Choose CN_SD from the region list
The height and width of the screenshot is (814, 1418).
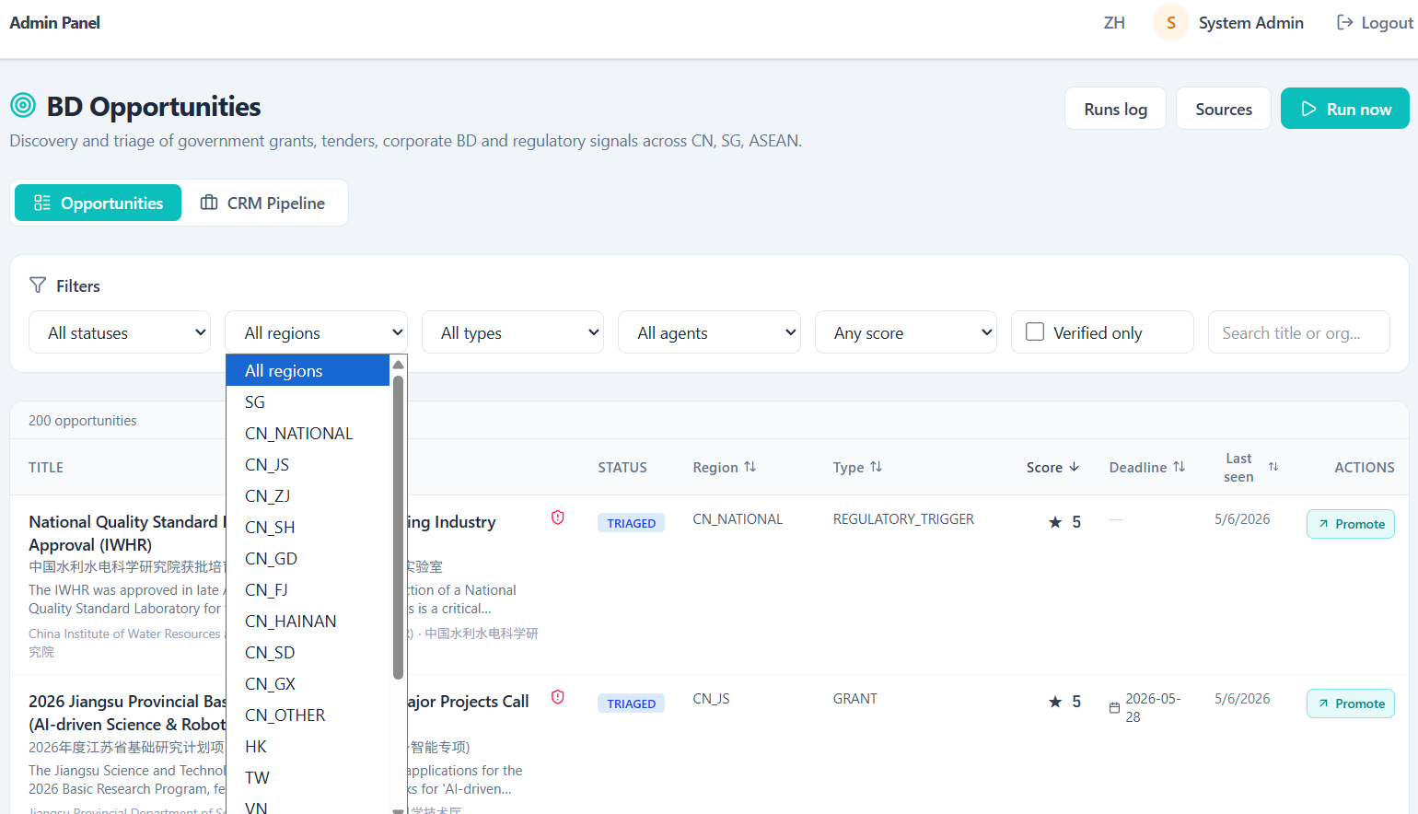tap(308, 652)
